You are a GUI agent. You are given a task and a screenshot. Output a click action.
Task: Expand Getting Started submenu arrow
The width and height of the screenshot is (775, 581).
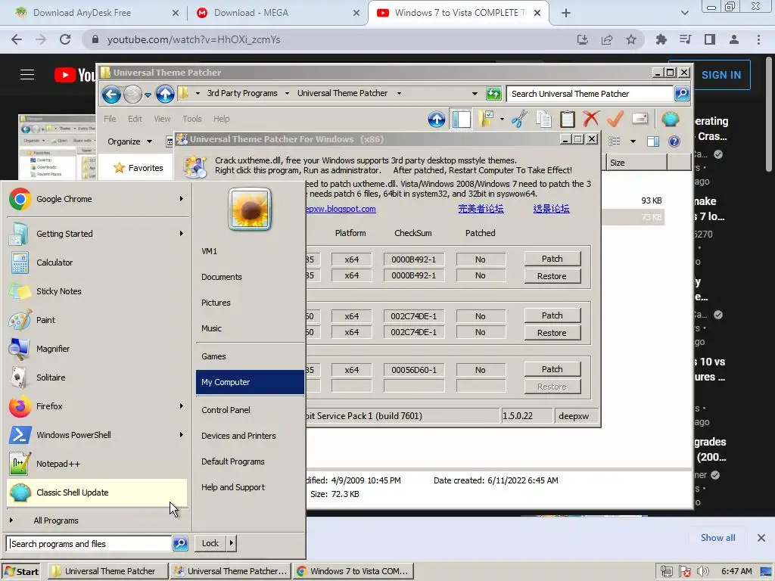click(x=182, y=233)
